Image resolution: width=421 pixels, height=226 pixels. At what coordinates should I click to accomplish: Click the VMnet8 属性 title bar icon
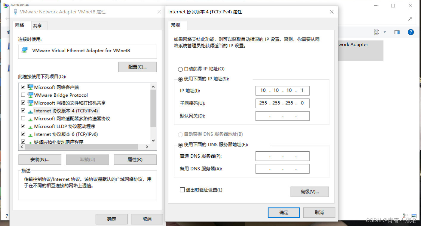tap(15, 12)
